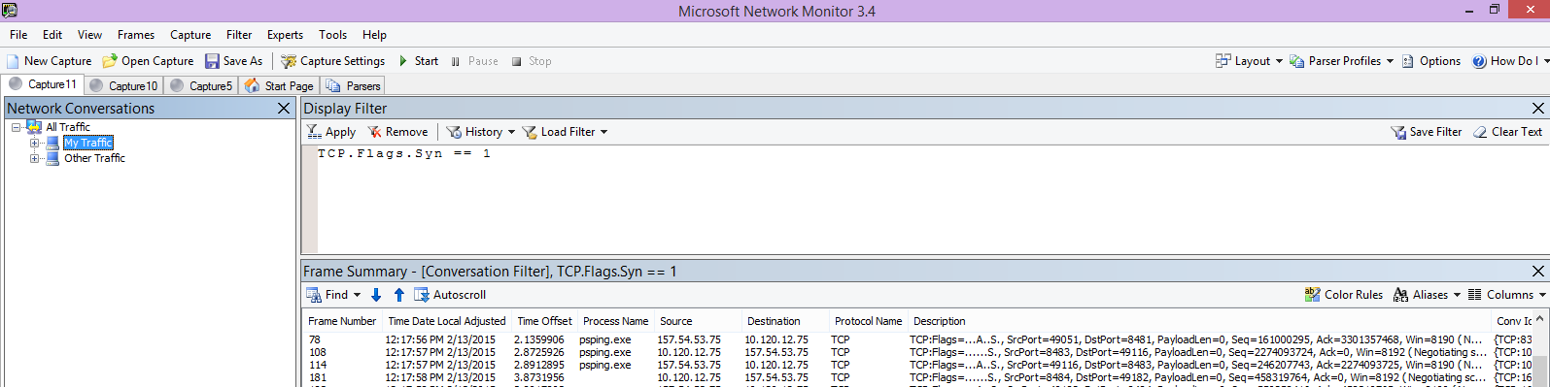1550x387 pixels.
Task: Collapse the All Traffic tree node
Action: tap(17, 127)
